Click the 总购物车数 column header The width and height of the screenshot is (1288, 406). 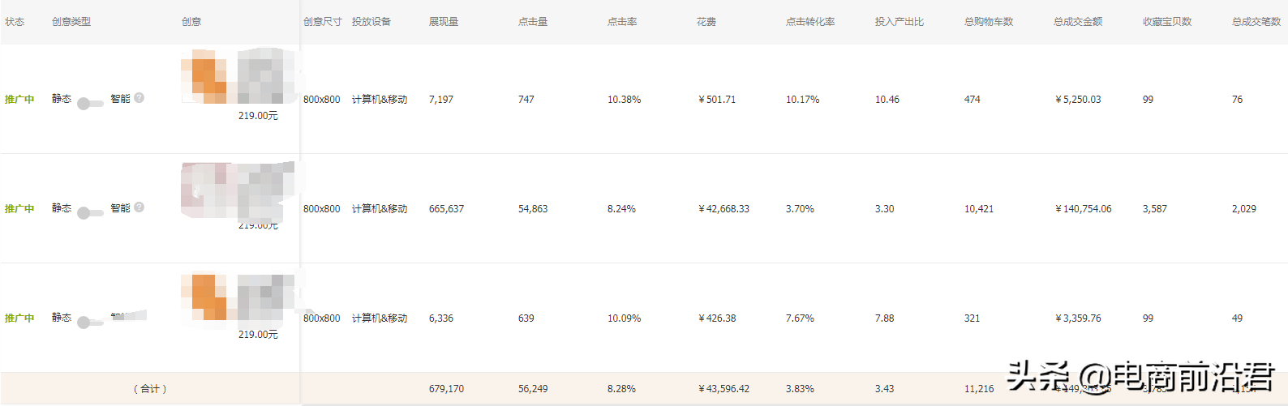click(x=989, y=22)
